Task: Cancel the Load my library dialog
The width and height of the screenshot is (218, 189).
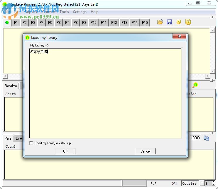Action: pyautogui.click(x=146, y=151)
